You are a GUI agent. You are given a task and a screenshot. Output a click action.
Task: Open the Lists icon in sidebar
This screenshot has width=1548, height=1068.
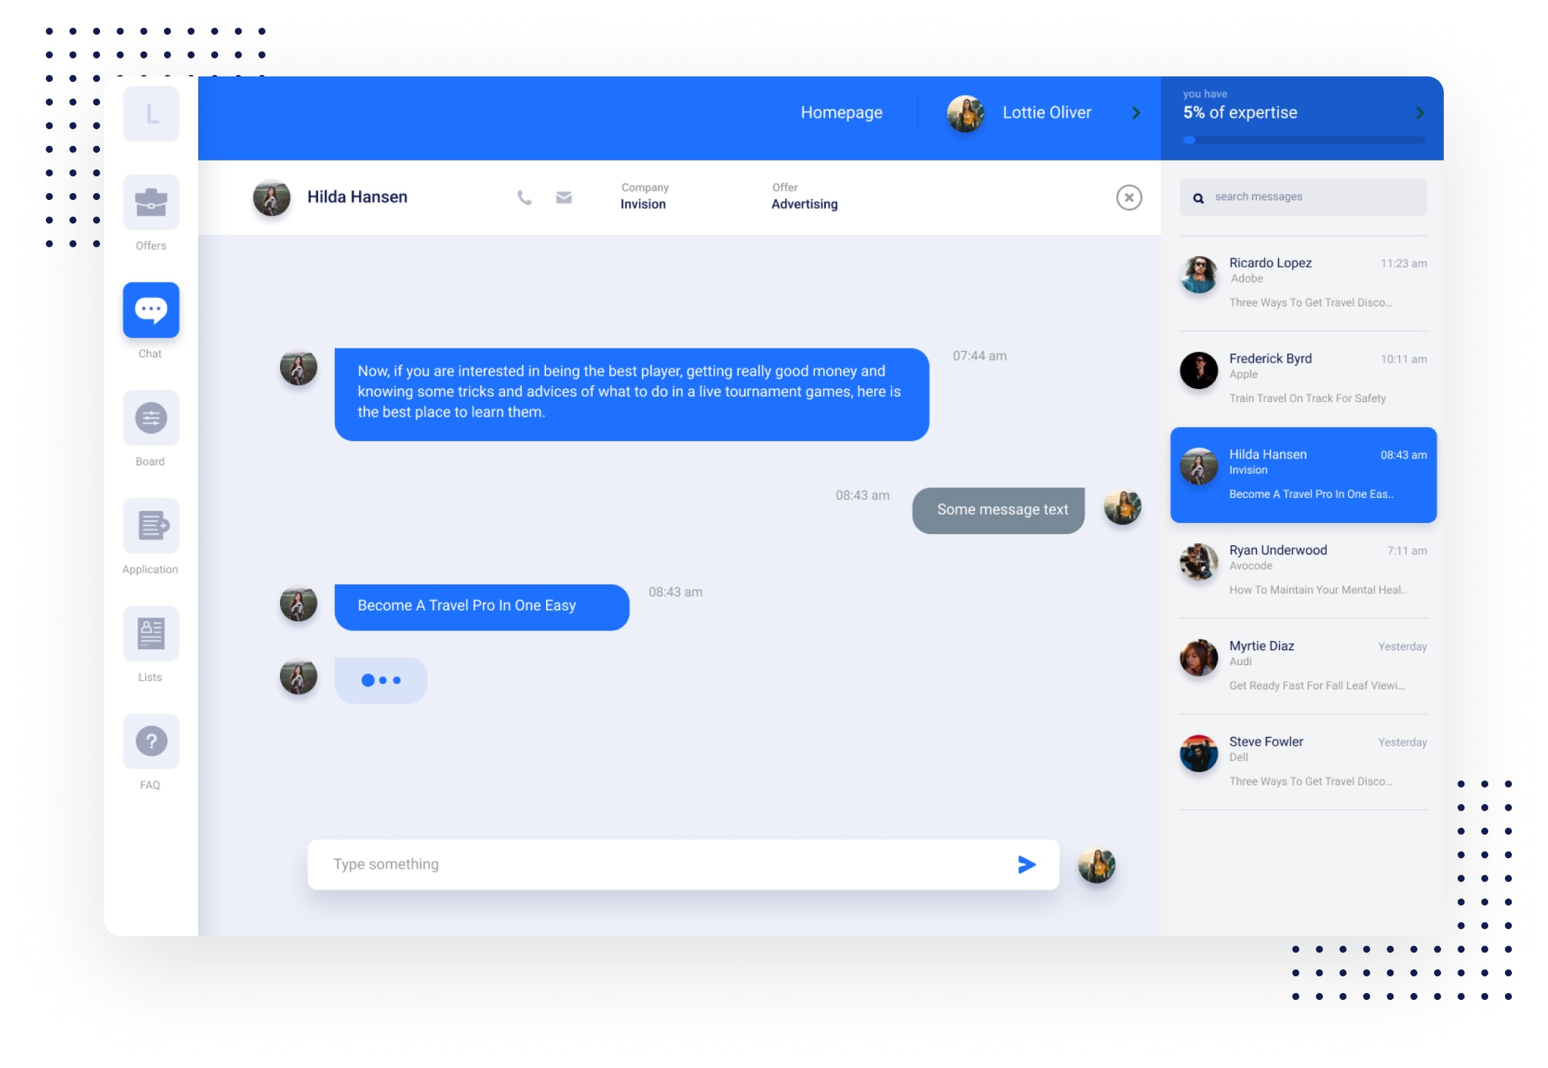tap(151, 633)
